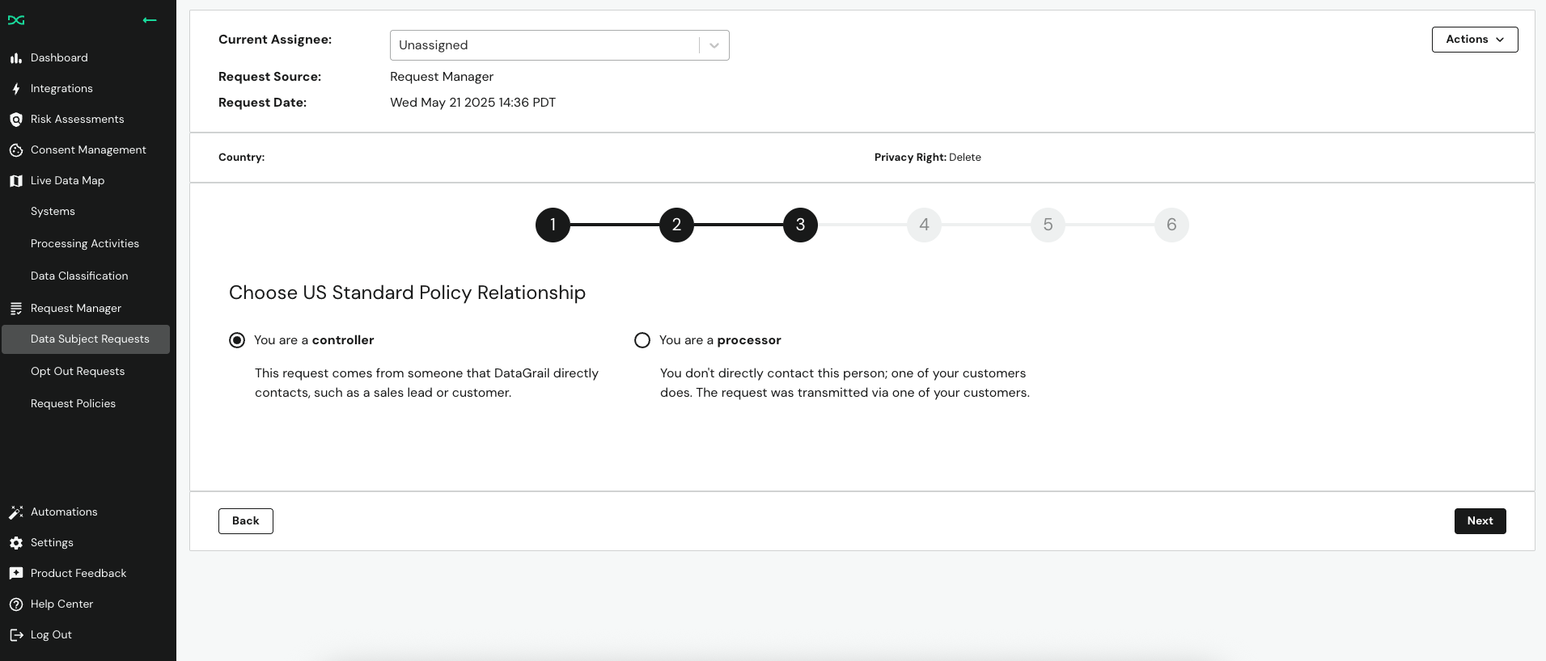The height and width of the screenshot is (661, 1546).
Task: Click the Risk Assessments shield icon
Action: coord(15,120)
